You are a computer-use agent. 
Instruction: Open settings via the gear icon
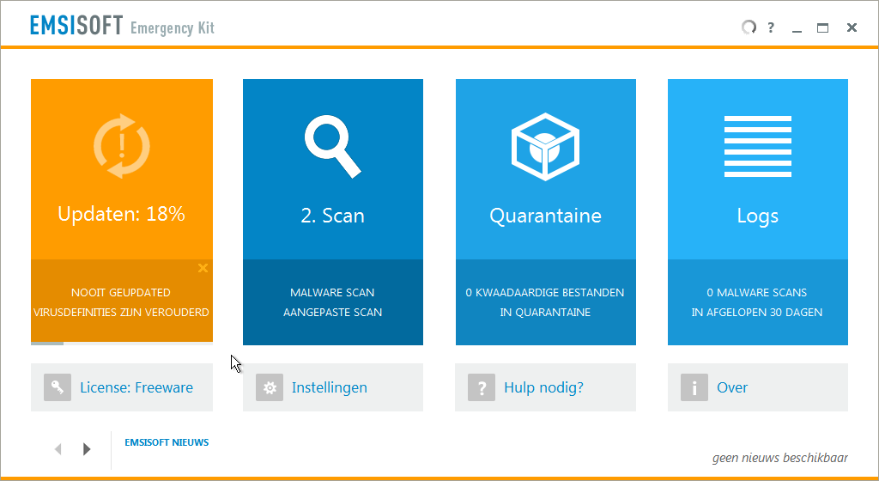coord(270,387)
